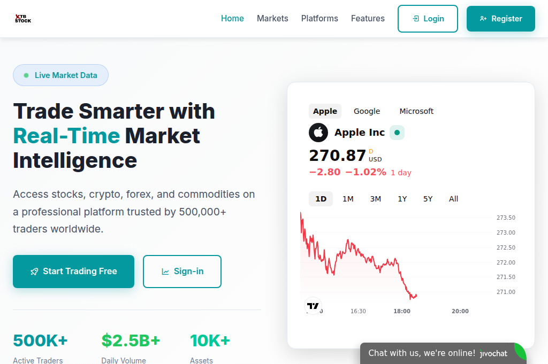Expand the 5Y chart view
This screenshot has height=364, width=548.
click(x=428, y=198)
